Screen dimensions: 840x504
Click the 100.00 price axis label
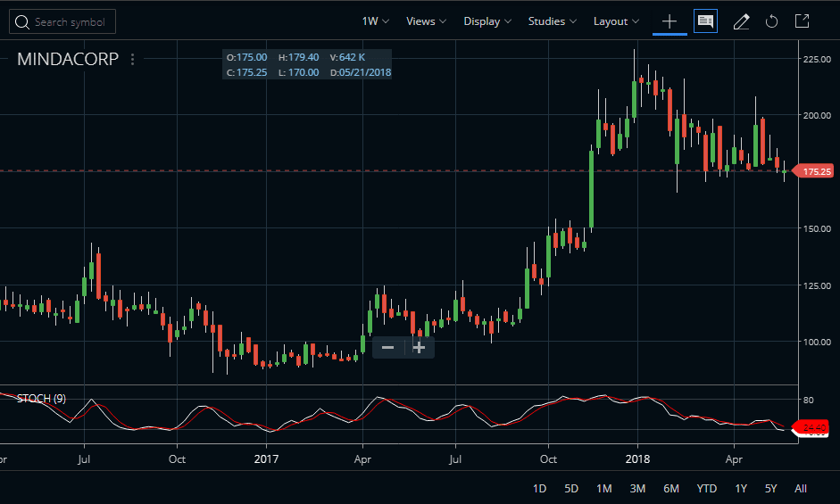click(x=817, y=342)
